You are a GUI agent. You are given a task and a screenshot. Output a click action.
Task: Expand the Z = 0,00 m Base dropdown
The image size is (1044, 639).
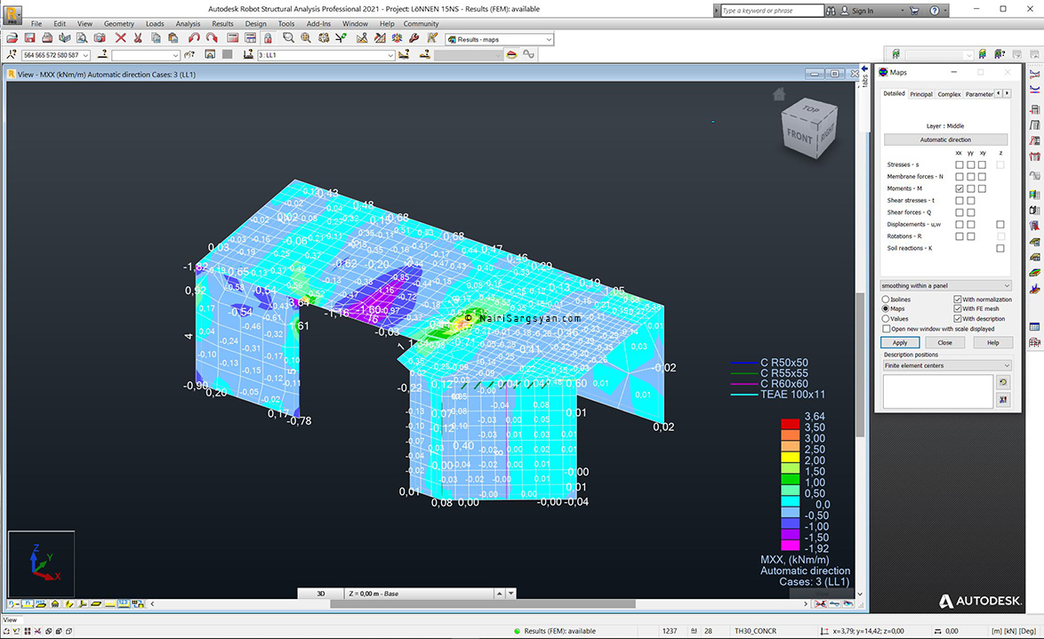pyautogui.click(x=510, y=593)
